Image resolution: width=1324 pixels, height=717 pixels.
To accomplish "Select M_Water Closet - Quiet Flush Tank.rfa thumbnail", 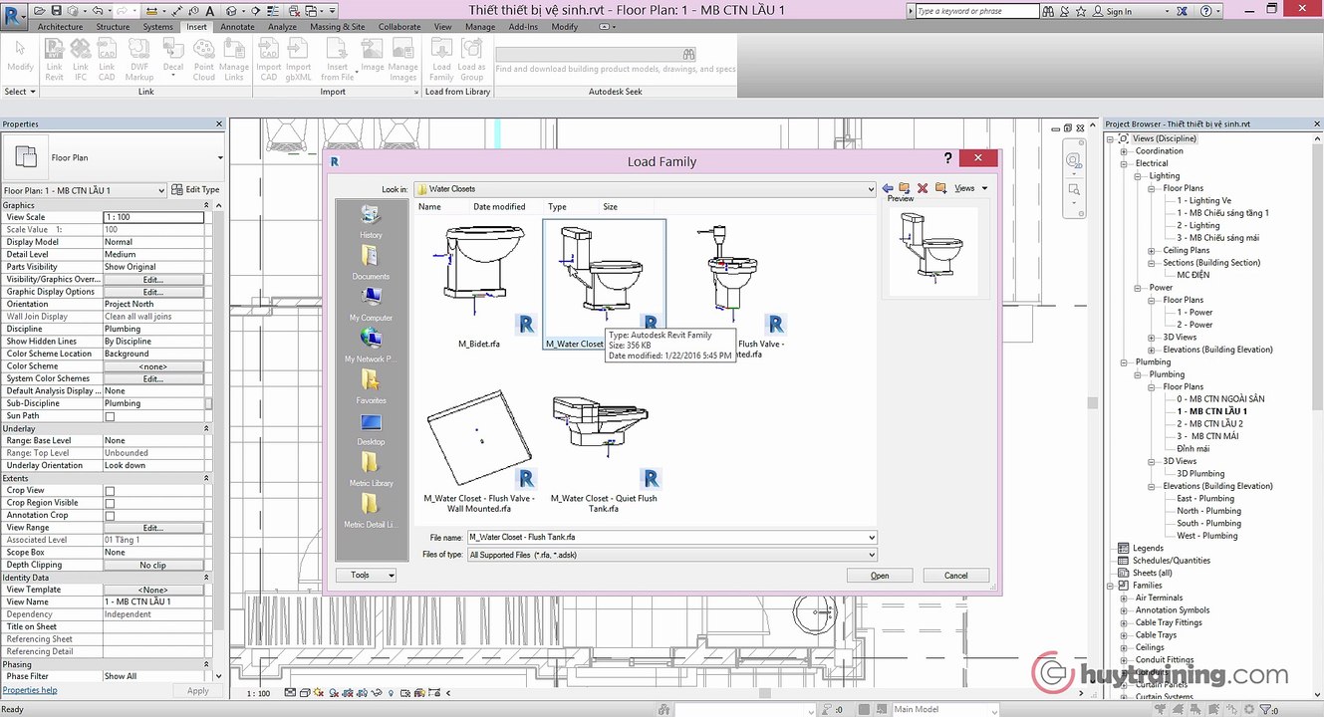I will tap(603, 448).
